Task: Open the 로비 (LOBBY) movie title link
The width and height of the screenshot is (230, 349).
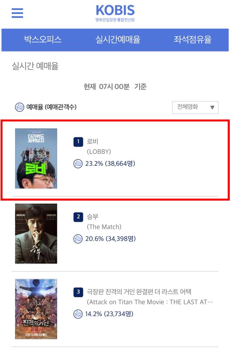Action: (x=99, y=146)
